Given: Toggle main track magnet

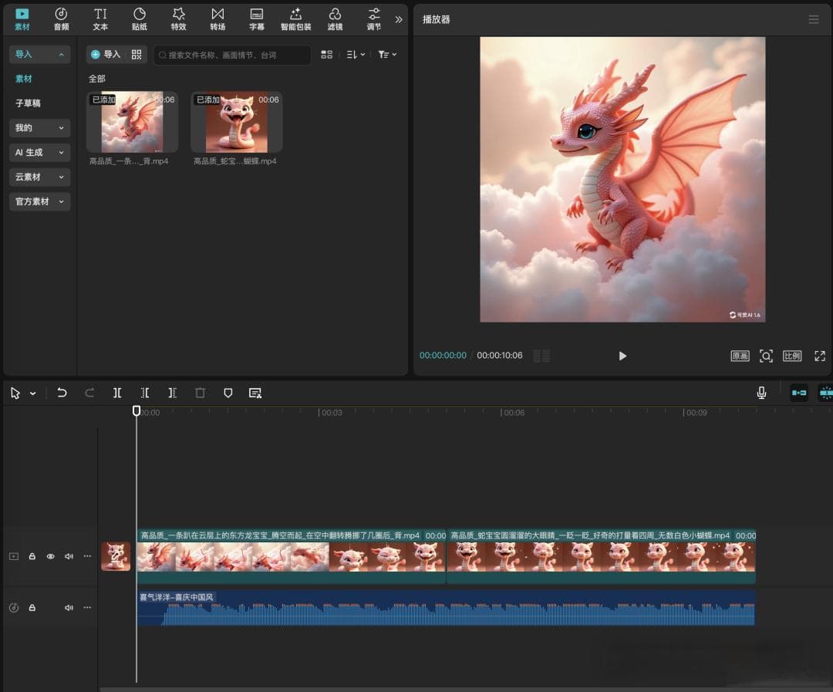Looking at the screenshot, I should [799, 393].
